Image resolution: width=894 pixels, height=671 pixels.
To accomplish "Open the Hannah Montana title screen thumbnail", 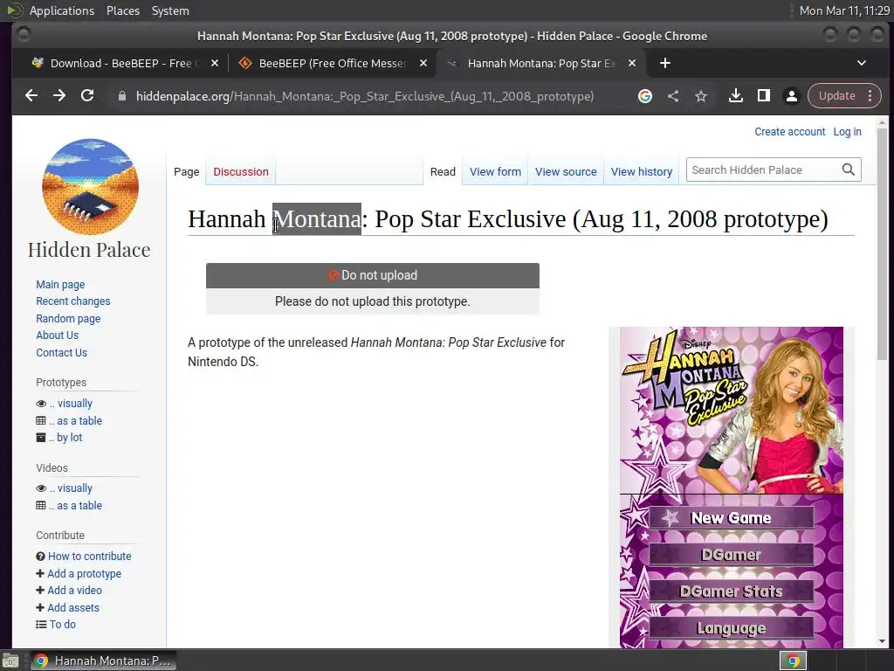I will tap(731, 488).
